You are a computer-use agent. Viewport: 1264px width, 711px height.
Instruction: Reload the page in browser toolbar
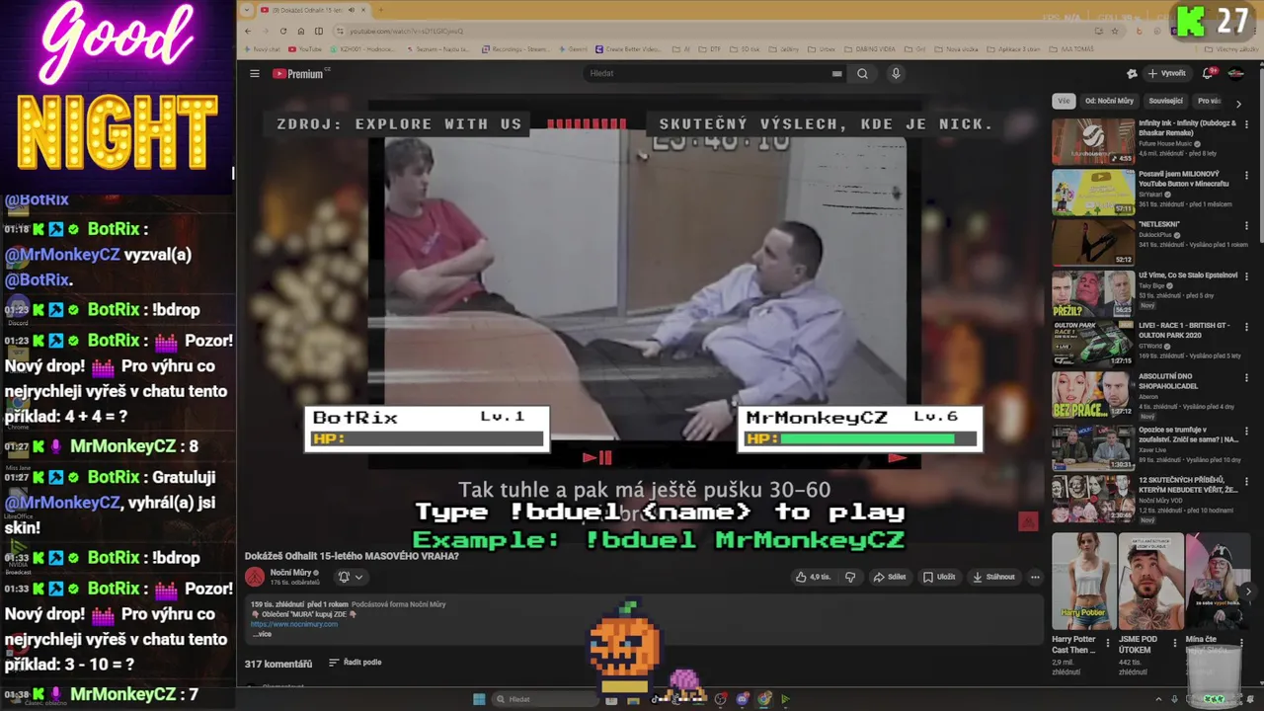pyautogui.click(x=282, y=31)
